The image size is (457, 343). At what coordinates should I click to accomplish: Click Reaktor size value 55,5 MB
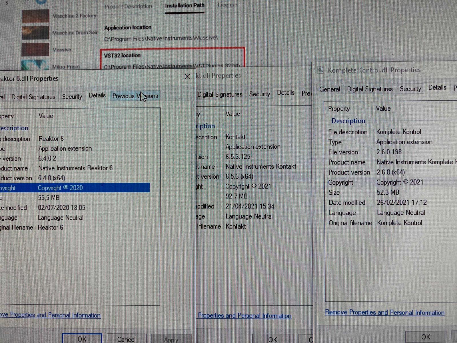[49, 198]
